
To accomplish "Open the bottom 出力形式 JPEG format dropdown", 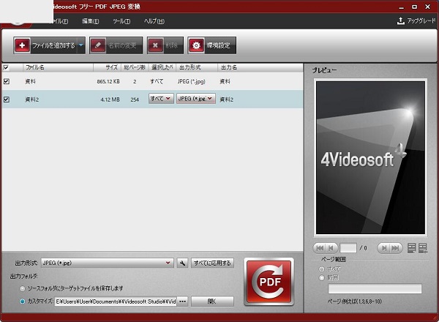I will coord(107,263).
